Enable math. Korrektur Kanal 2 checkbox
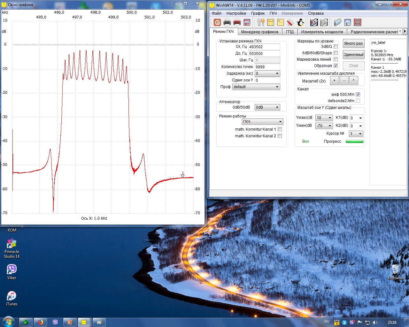This screenshot has width=409, height=327. [x=280, y=136]
